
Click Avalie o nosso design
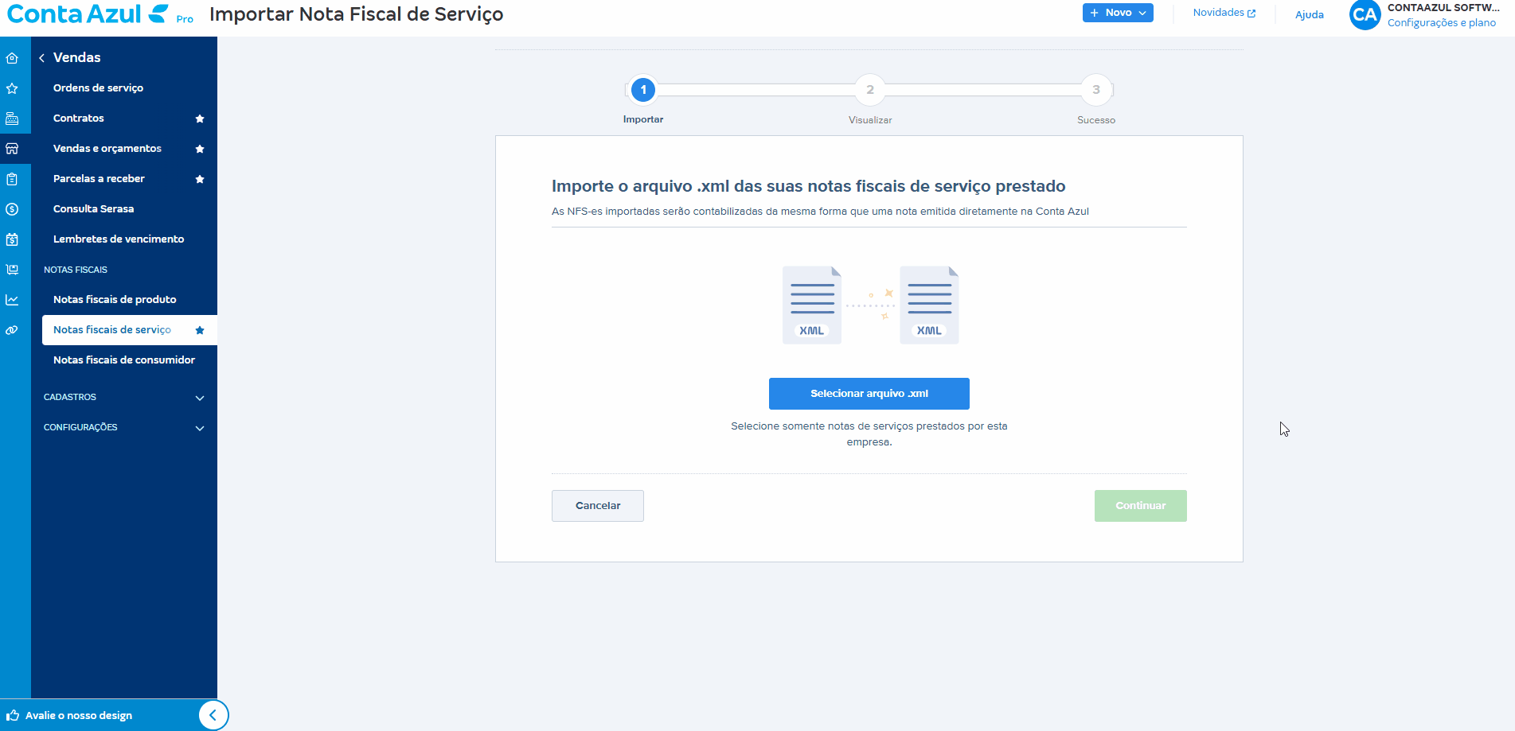click(77, 714)
